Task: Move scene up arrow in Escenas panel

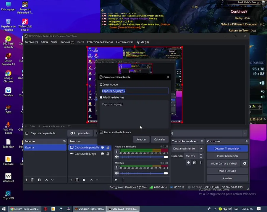Action: pyautogui.click(x=46, y=180)
